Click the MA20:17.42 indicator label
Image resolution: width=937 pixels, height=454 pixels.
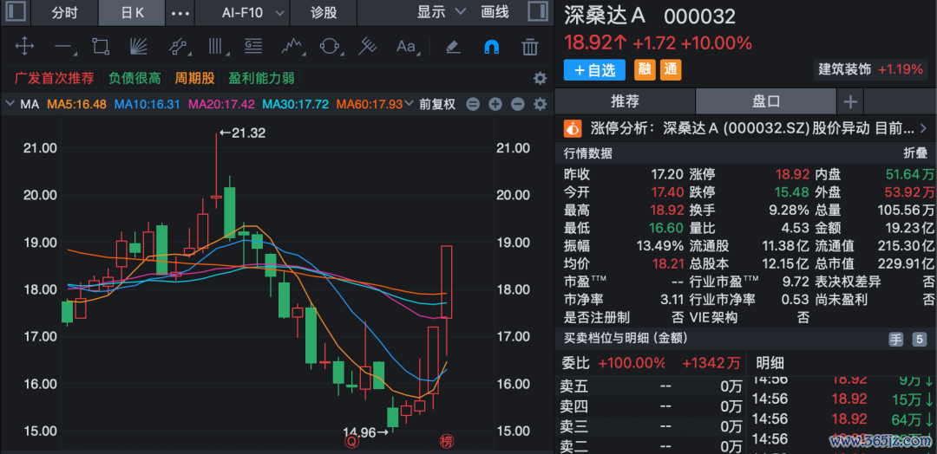coord(222,104)
